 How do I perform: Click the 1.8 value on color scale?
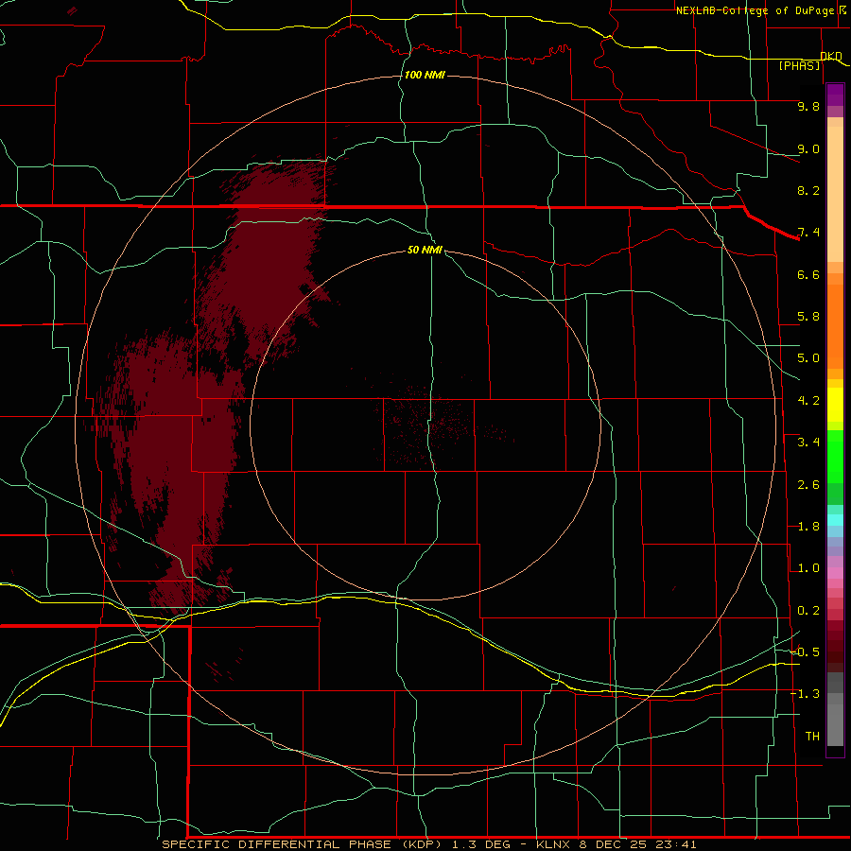808,527
